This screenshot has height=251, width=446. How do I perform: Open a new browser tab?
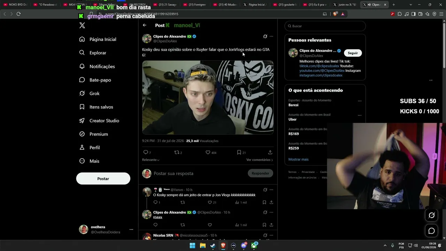[394, 5]
